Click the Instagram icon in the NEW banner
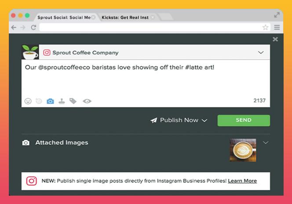This screenshot has height=204, width=292. click(x=32, y=181)
